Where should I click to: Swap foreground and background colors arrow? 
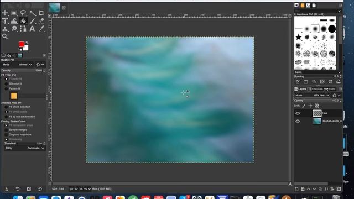27,43
